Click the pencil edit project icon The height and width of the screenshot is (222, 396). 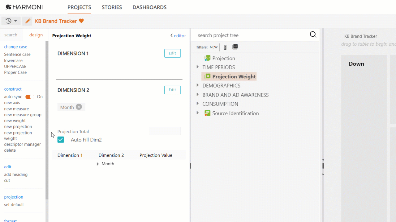pyautogui.click(x=28, y=21)
